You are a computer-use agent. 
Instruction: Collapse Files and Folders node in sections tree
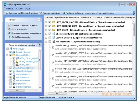7,55
